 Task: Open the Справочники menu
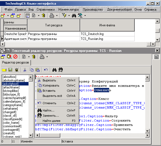tap(46, 9)
